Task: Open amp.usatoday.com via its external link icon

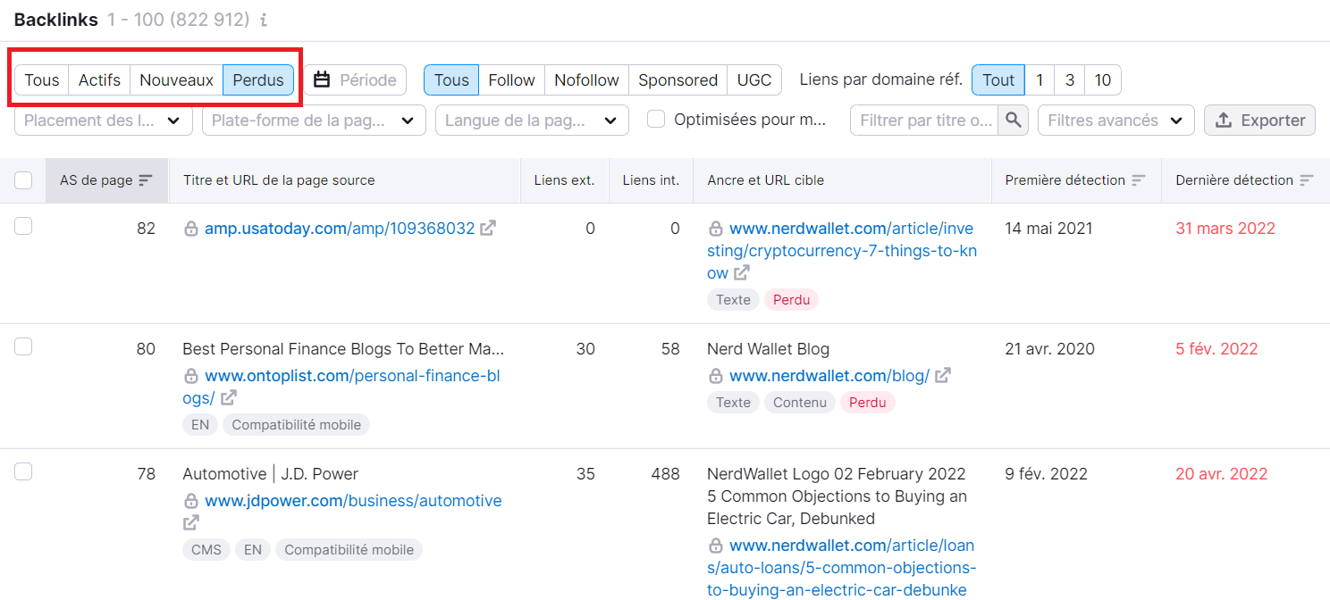Action: pos(487,229)
